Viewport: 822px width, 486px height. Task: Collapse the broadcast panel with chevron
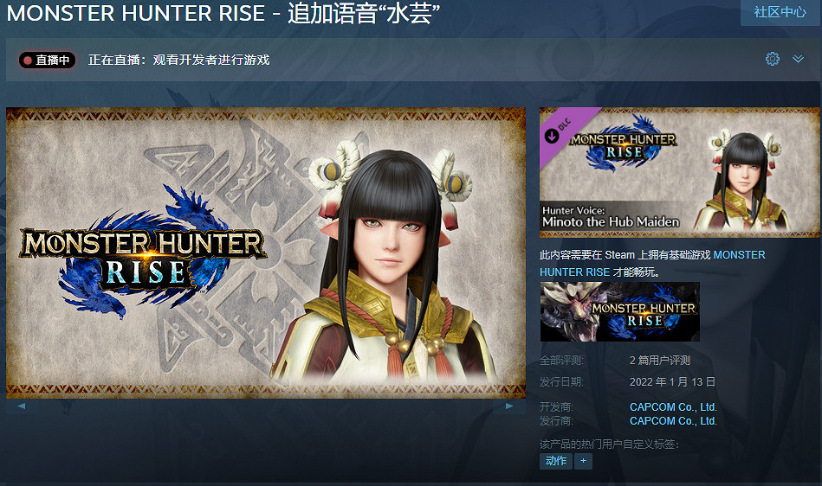[x=798, y=59]
